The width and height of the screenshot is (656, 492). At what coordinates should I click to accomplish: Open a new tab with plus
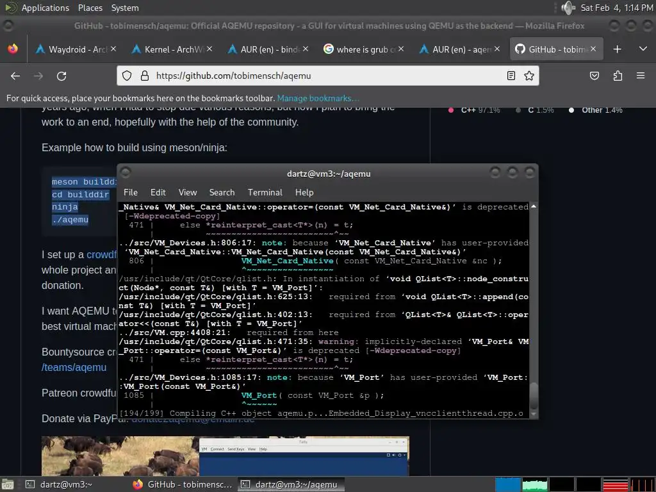[x=617, y=49]
